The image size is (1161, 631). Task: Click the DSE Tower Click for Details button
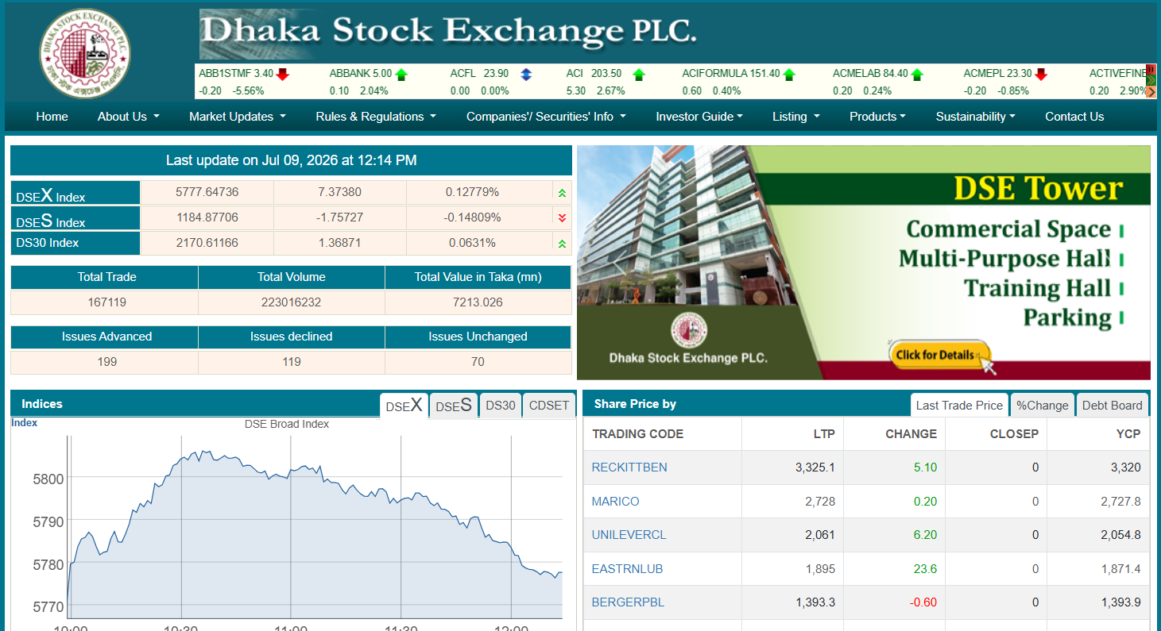click(939, 355)
